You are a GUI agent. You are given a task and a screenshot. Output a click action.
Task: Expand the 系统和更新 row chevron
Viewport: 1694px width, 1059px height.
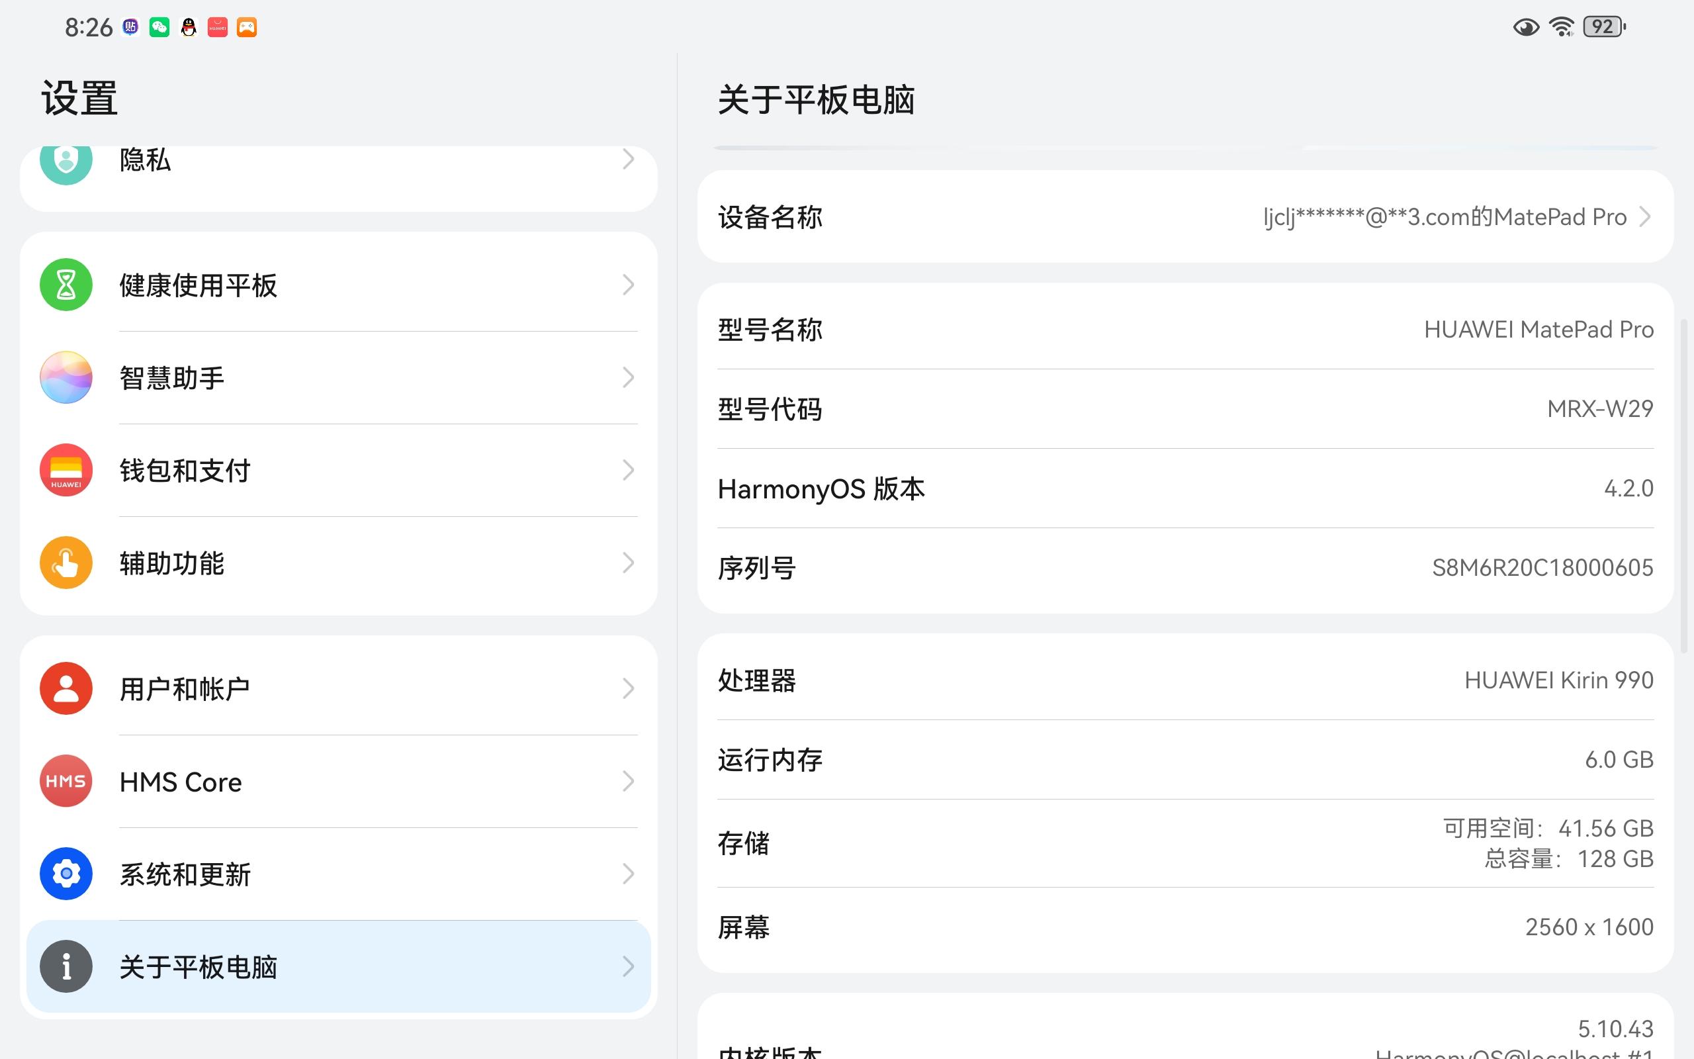[x=628, y=874]
